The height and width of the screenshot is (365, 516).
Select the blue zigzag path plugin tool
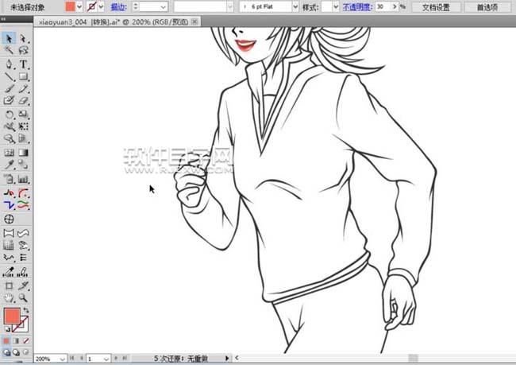(9, 205)
